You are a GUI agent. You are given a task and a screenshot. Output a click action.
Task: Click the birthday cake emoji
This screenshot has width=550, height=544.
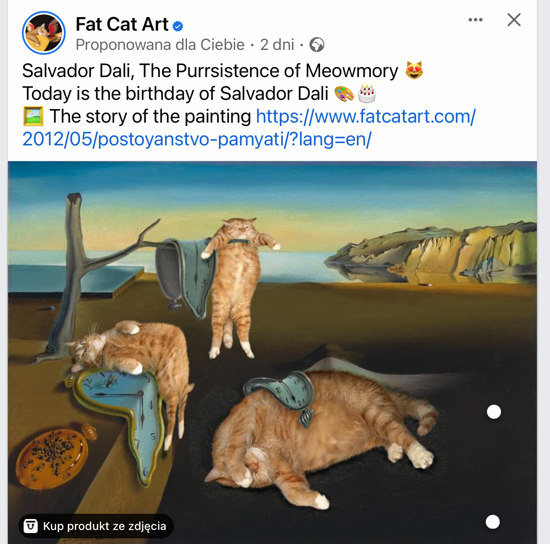click(x=367, y=94)
